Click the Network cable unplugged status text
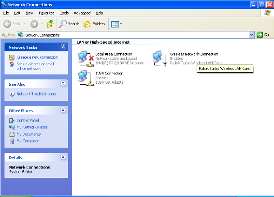This screenshot has width=274, height=197. (116, 59)
